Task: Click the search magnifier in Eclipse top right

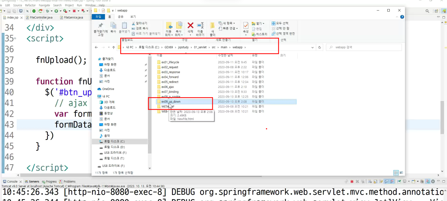Action: (x=427, y=11)
